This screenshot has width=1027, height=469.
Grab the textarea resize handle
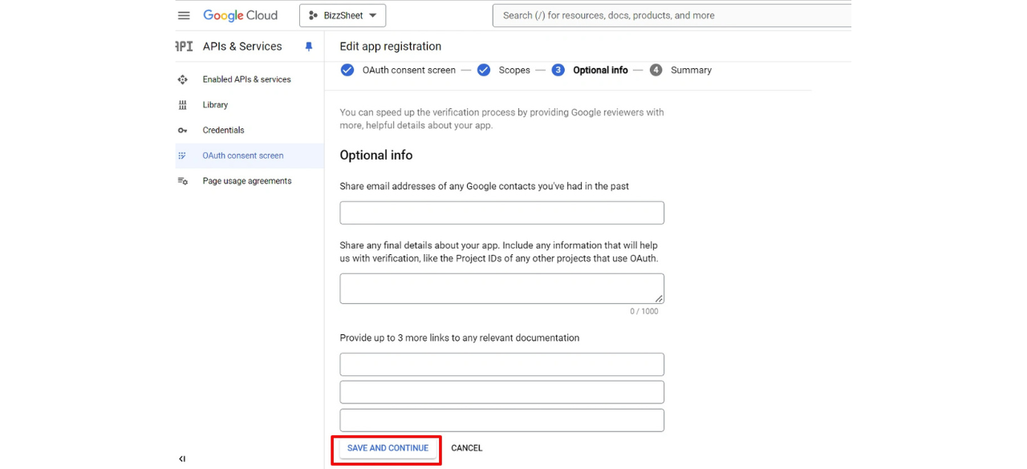point(659,298)
